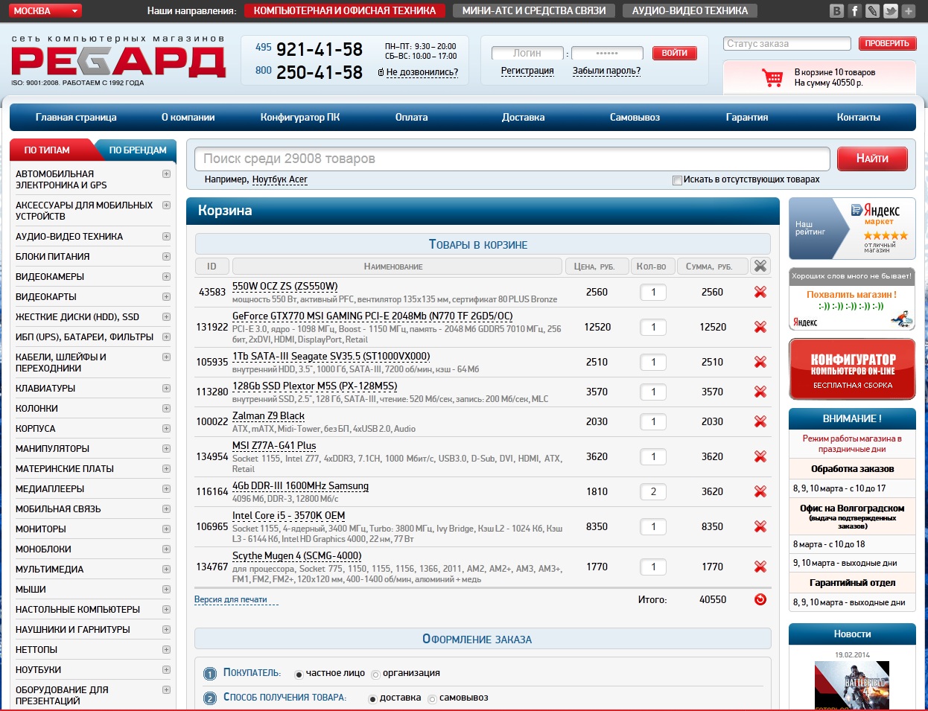This screenshot has width=928, height=711.
Task: Open the МОСКВА city dropdown
Action: tap(46, 10)
